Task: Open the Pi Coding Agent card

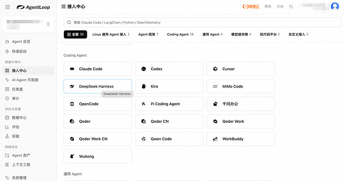Action: [169, 104]
